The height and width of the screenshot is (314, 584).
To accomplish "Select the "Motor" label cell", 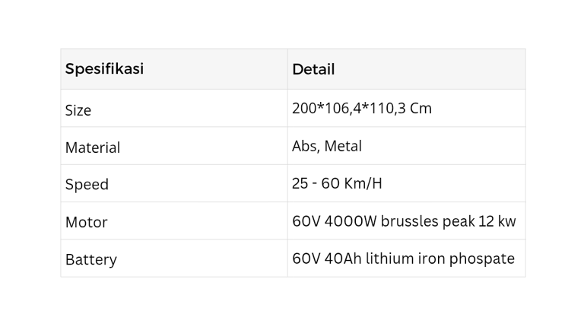I will click(86, 222).
